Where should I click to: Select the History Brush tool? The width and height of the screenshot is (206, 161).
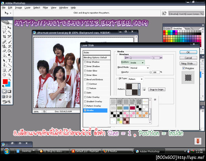tap(9, 46)
